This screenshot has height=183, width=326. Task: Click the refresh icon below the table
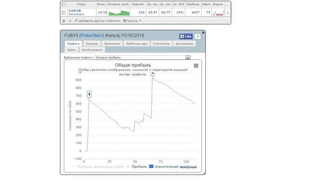(x=70, y=21)
